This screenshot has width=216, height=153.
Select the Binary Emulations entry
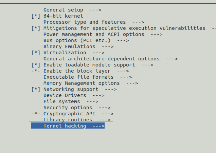click(x=78, y=46)
